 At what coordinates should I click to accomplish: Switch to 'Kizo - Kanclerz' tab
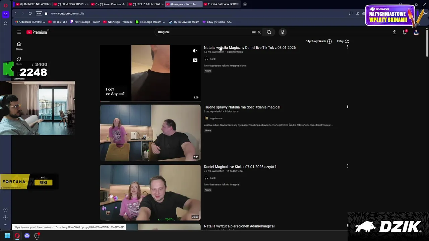click(x=108, y=4)
